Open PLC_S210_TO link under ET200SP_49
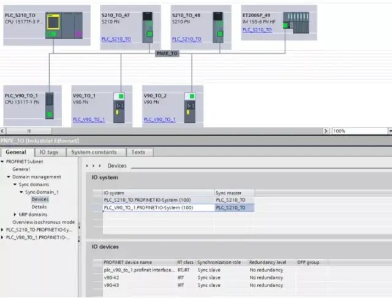This screenshot has width=392, height=298. pyautogui.click(x=257, y=30)
